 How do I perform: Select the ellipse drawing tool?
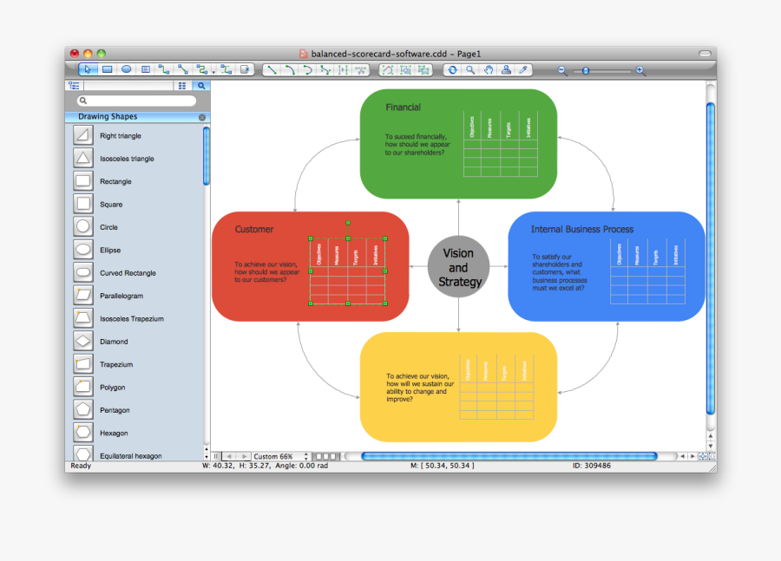coord(127,69)
